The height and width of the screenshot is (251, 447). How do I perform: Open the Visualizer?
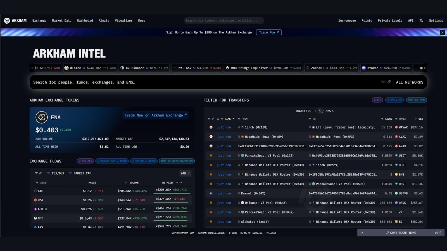click(124, 21)
